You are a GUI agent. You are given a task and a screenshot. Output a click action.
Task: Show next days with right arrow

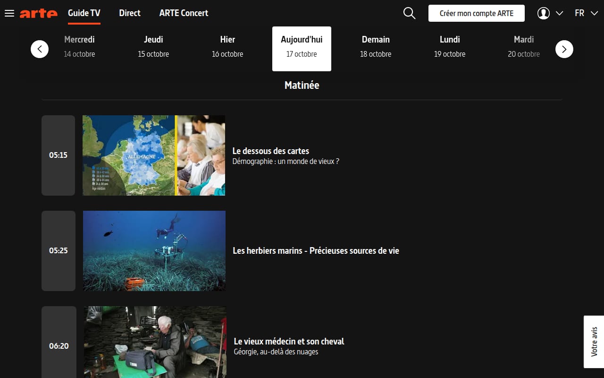[x=564, y=49]
